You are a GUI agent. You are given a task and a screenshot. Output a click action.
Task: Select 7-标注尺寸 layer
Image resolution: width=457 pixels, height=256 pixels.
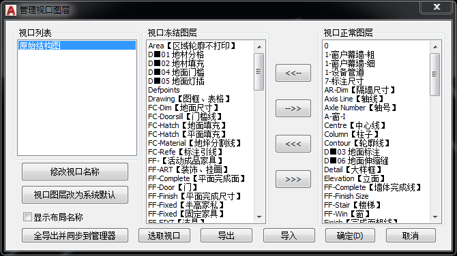[344, 81]
